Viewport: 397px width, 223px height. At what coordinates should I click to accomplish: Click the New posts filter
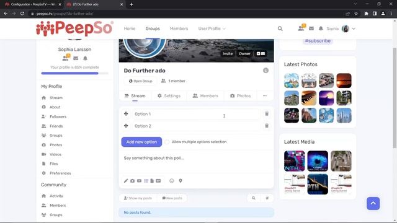pos(172,198)
